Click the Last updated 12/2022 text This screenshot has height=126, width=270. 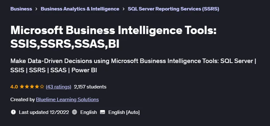click(44, 112)
